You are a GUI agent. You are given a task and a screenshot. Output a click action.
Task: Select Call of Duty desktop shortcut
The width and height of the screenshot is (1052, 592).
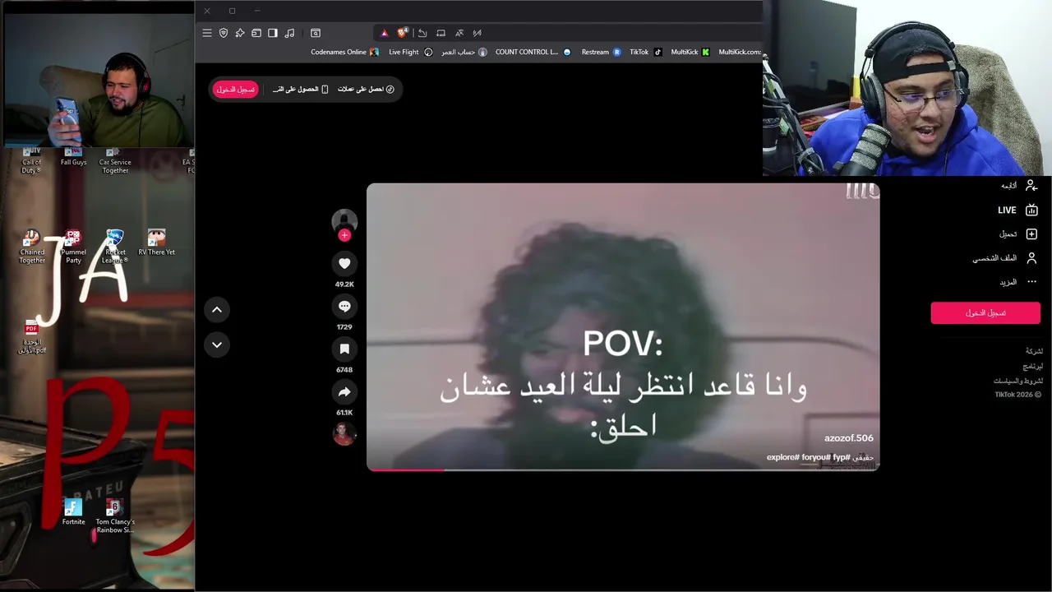pos(31,161)
